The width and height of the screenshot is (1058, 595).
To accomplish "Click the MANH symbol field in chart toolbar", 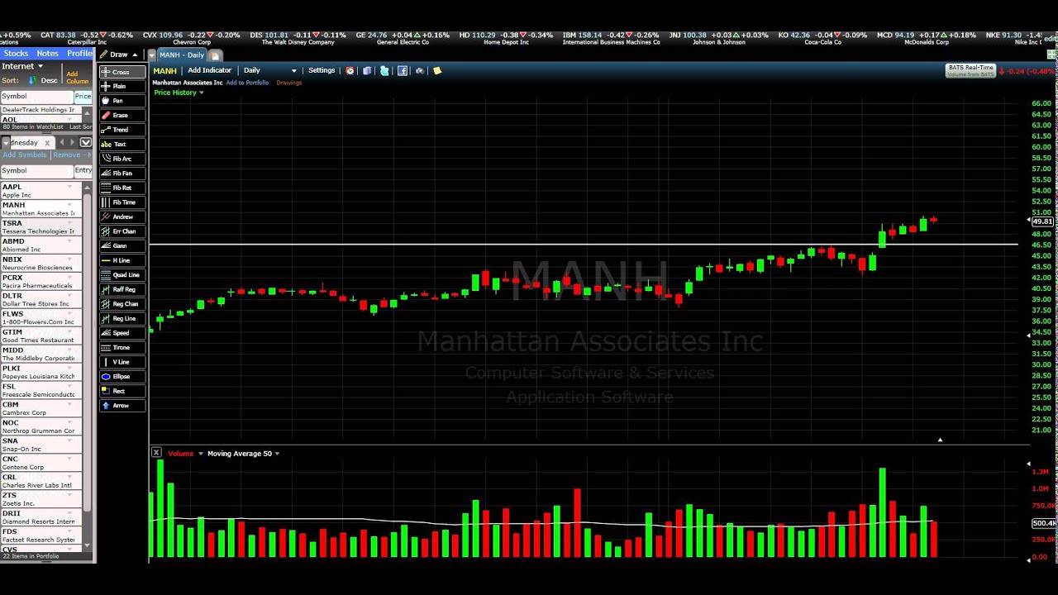I will click(165, 70).
